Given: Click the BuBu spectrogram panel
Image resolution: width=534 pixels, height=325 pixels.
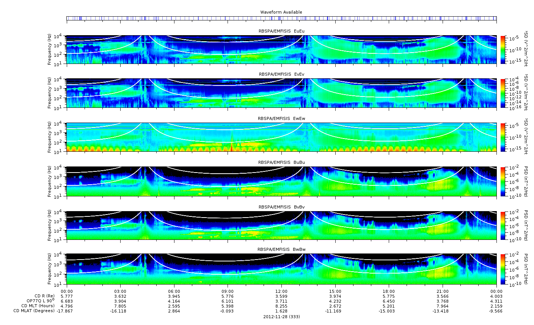Looking at the screenshot, I should click(x=281, y=181).
